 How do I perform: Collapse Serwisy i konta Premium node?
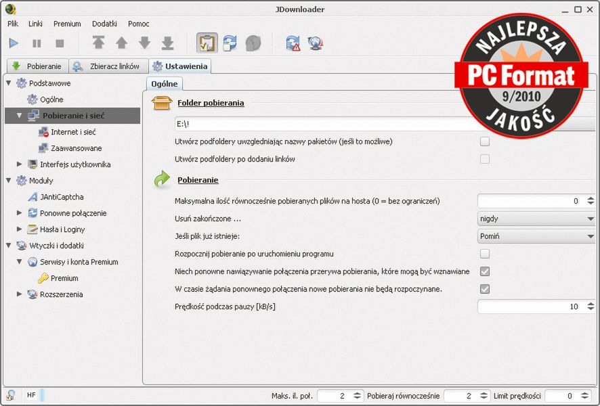19,262
